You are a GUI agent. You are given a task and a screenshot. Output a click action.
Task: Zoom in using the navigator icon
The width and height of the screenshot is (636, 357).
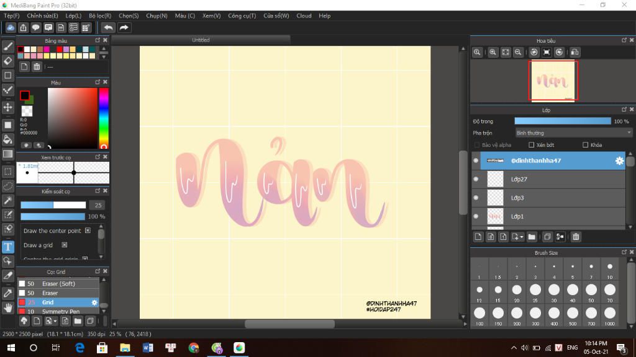pyautogui.click(x=493, y=52)
